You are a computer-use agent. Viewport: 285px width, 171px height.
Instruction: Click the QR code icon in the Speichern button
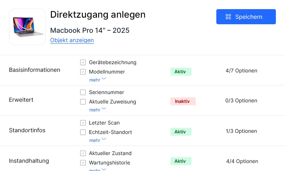pyautogui.click(x=228, y=17)
